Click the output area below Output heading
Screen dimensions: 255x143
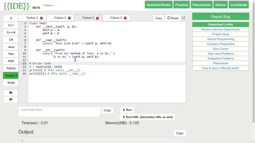pos(102,140)
